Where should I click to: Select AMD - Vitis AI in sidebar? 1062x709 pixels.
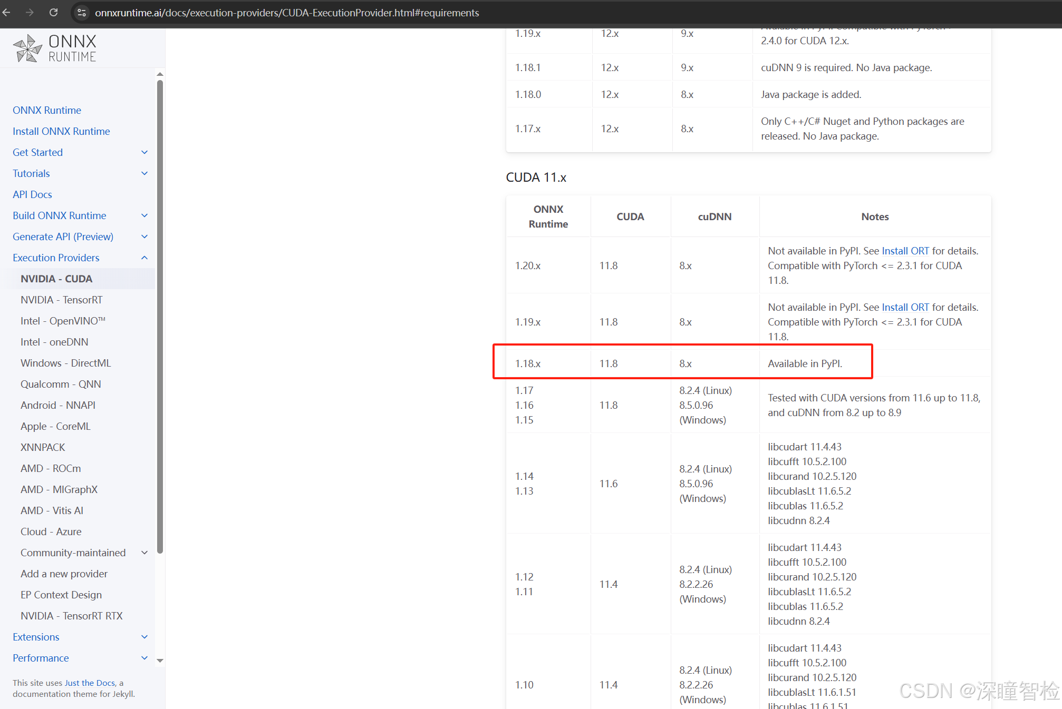52,510
